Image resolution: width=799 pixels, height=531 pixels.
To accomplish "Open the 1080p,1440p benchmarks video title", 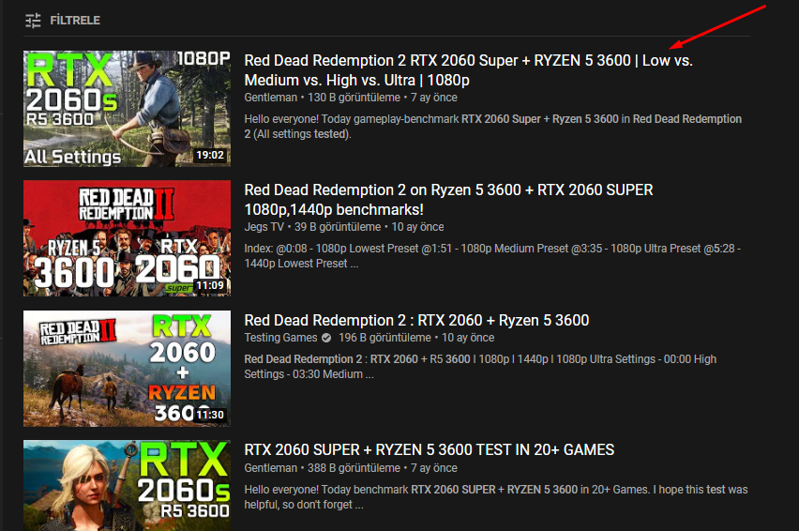I will point(448,200).
